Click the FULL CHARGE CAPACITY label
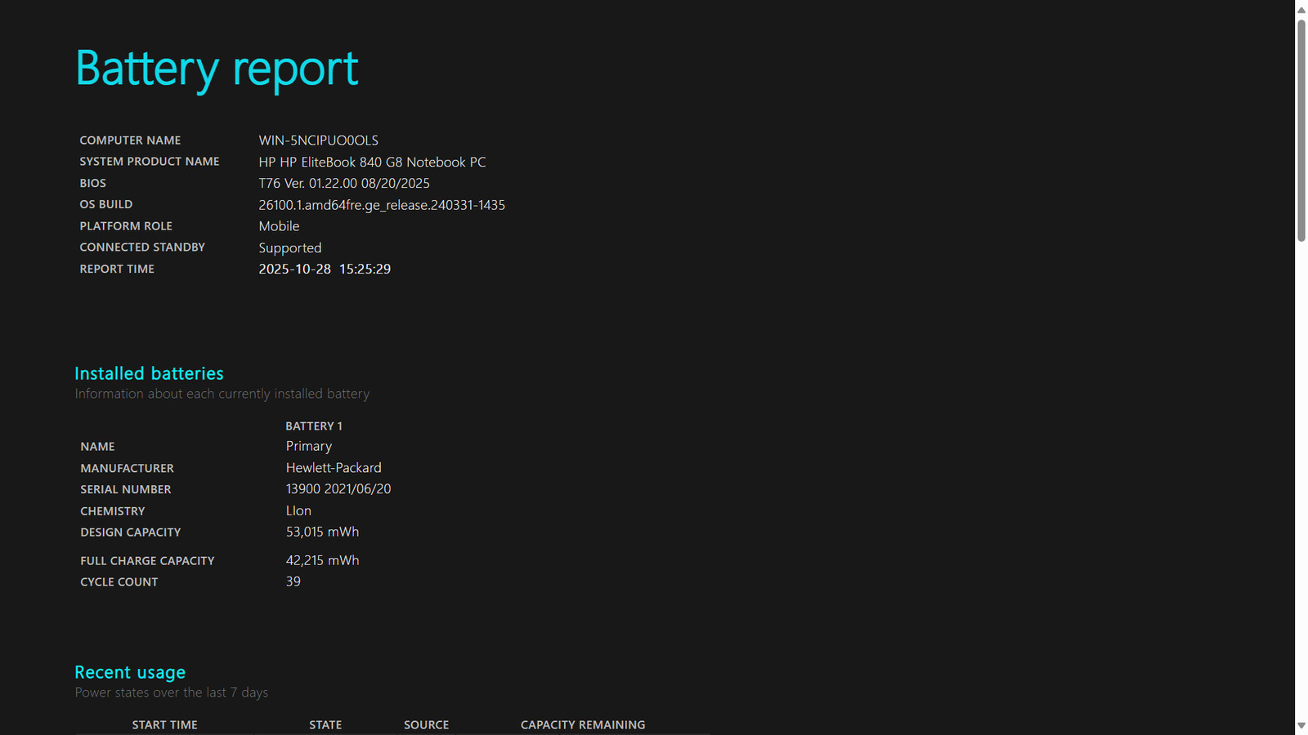1308x735 pixels. pos(147,561)
